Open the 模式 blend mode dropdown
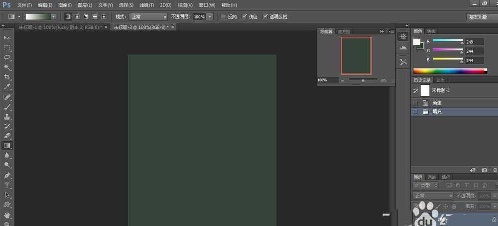Viewport: 498px width, 226px height. tap(148, 16)
